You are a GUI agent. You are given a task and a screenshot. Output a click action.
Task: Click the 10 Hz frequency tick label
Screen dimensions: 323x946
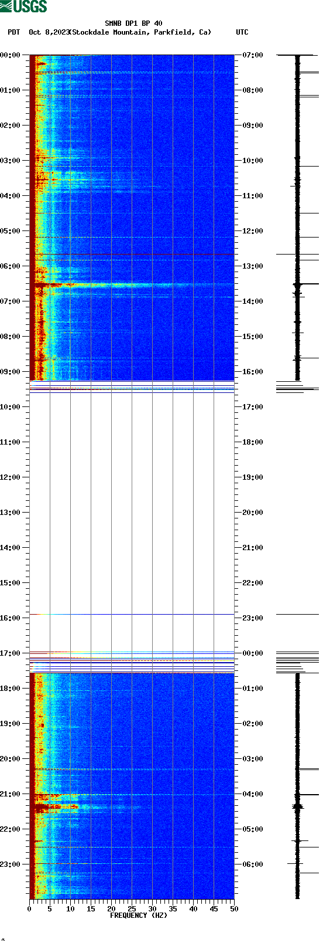[x=70, y=909]
